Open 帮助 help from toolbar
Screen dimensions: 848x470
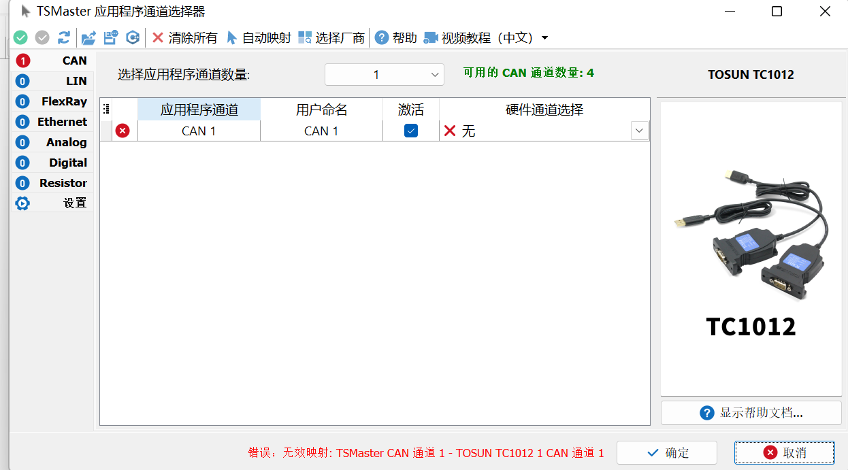[x=395, y=37]
